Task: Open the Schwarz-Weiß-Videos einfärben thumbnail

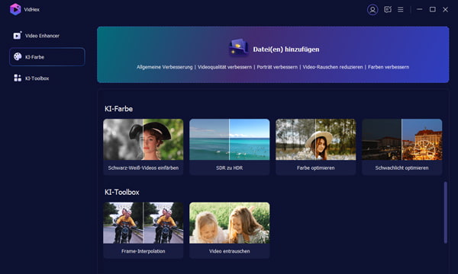Action: (144, 139)
